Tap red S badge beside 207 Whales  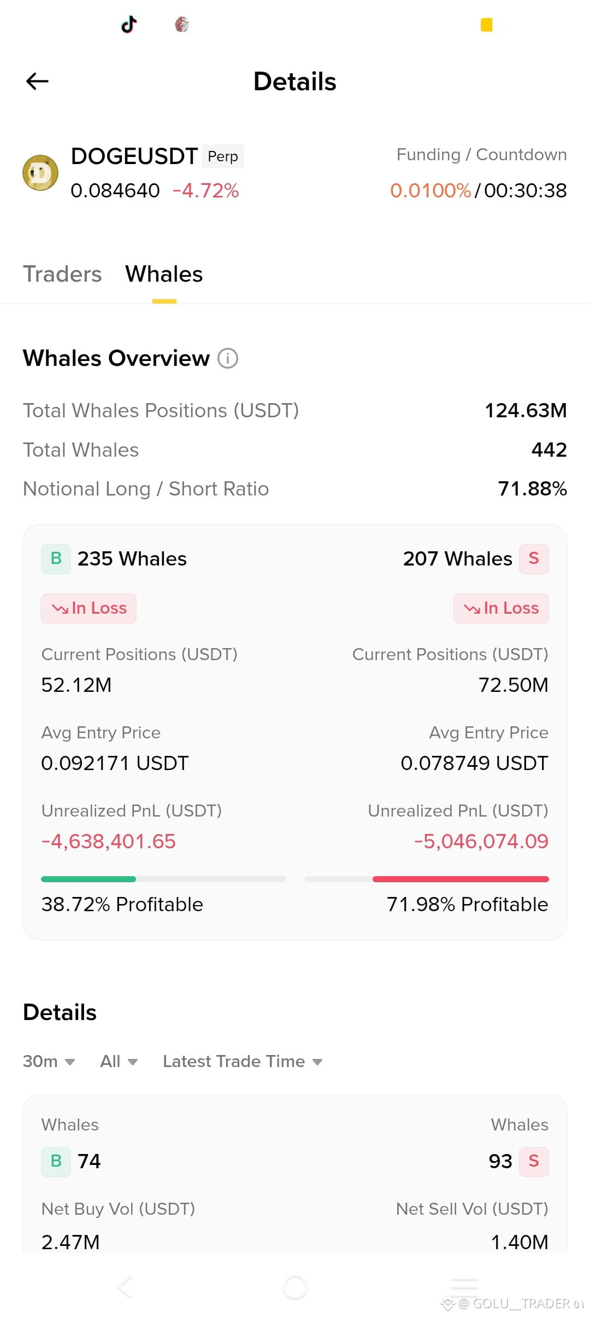(534, 559)
